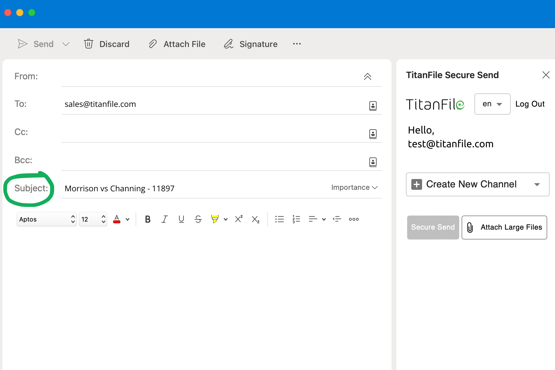Click the green macOS fullscreen button
This screenshot has height=370, width=555.
(32, 13)
